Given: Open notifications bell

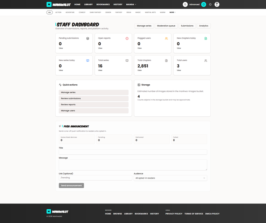Looking at the screenshot, I should pos(210,5).
